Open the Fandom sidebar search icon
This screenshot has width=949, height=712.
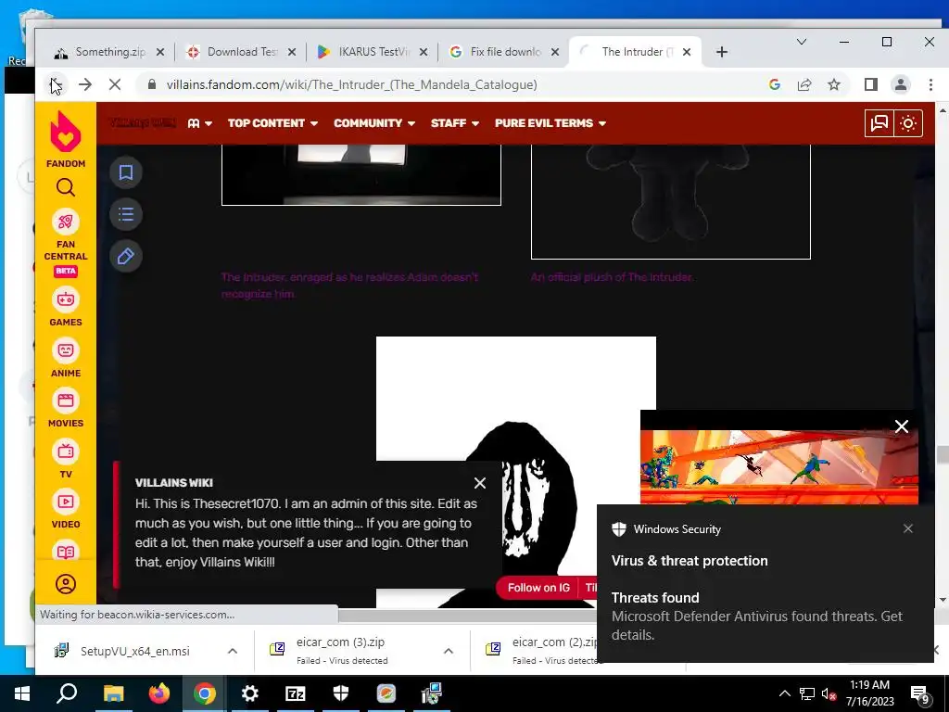coord(66,187)
